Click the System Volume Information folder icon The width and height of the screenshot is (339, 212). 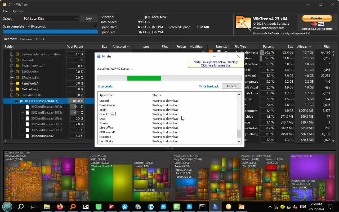click(x=17, y=54)
